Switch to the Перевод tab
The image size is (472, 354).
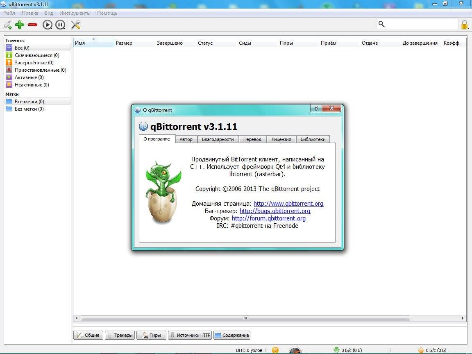point(252,139)
